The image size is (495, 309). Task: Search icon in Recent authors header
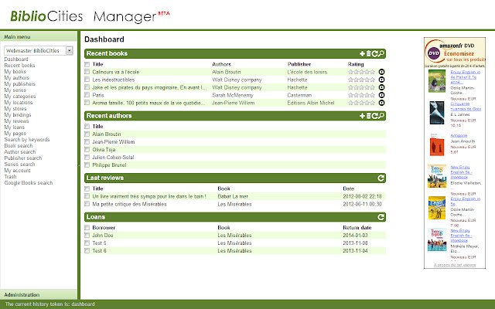click(381, 116)
